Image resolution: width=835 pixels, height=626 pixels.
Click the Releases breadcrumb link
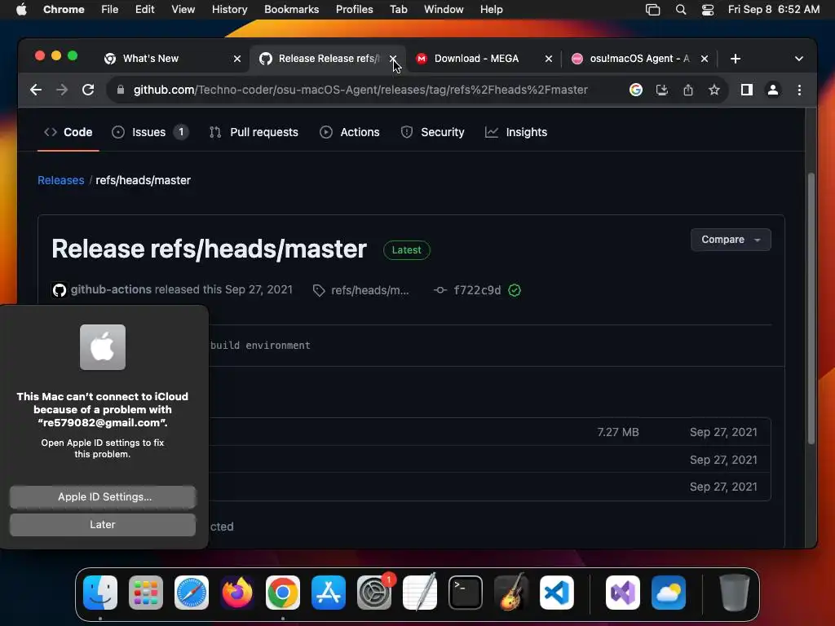coord(60,180)
